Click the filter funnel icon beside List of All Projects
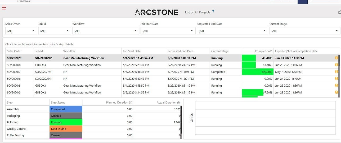This screenshot has width=341, height=143. tap(213, 12)
